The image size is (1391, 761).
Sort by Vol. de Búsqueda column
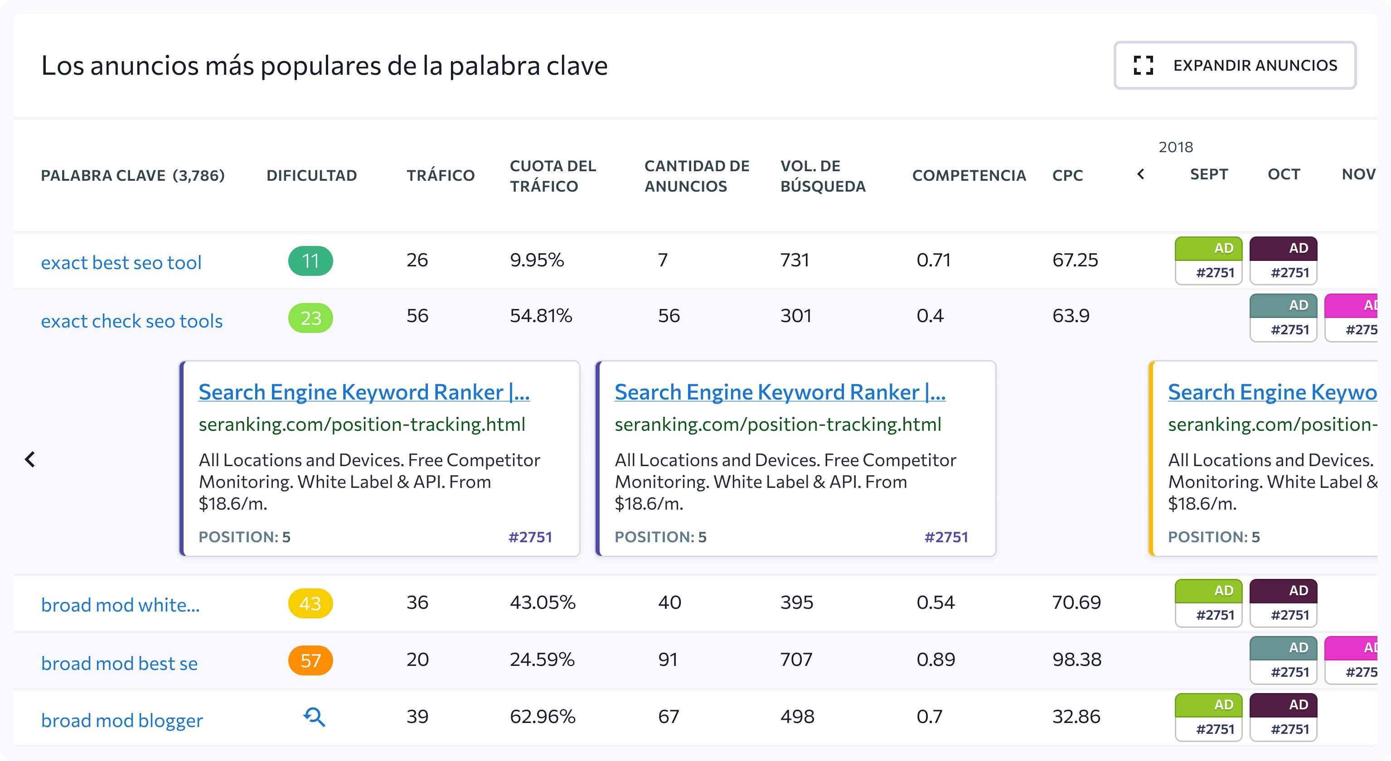823,176
